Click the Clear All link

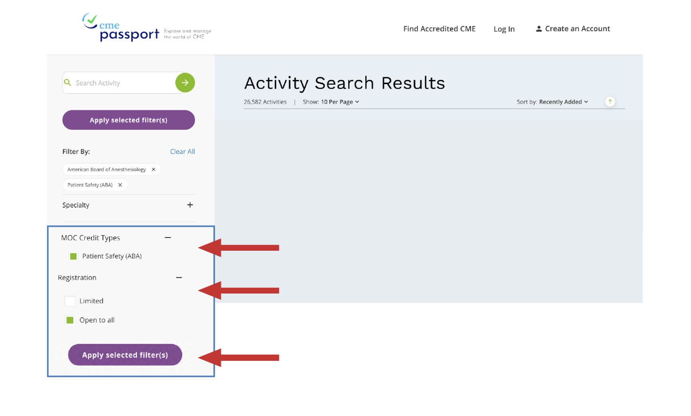click(182, 152)
